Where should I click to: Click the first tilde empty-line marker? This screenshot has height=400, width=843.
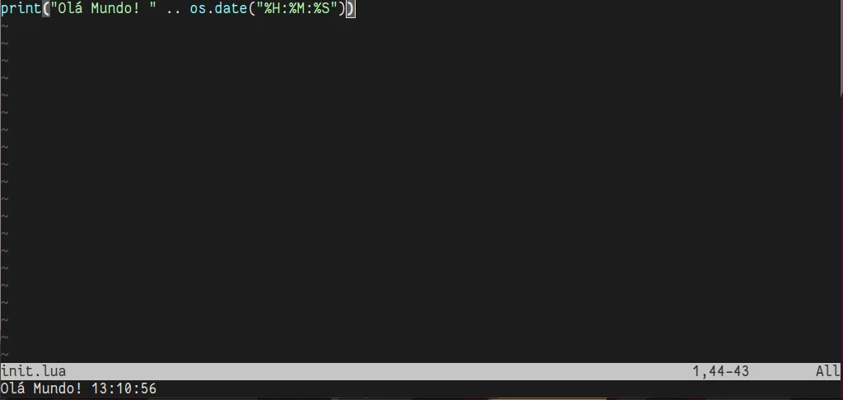tap(4, 26)
